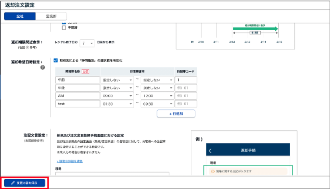Save changes with the 変更内容を保存 button
The image size is (330, 189).
(x=24, y=183)
